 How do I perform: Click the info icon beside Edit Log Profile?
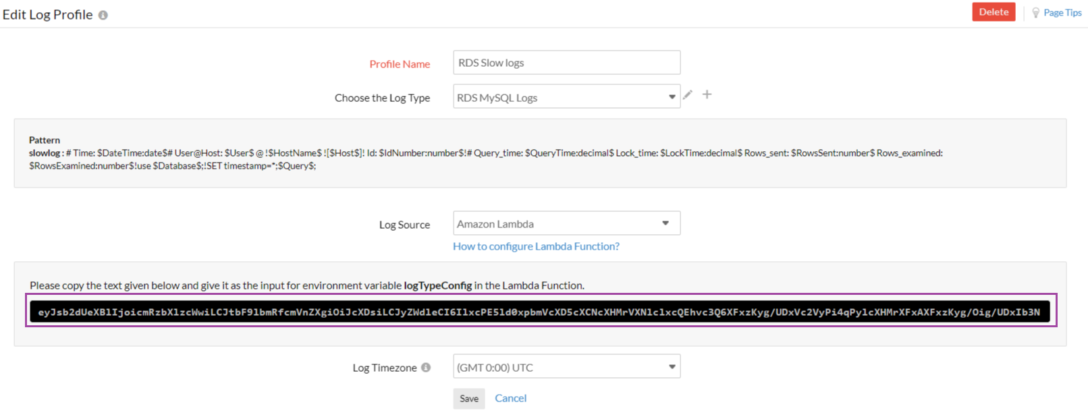click(103, 15)
